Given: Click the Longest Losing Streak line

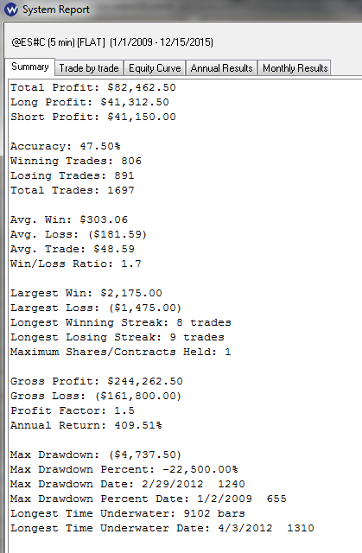Looking at the screenshot, I should [117, 337].
